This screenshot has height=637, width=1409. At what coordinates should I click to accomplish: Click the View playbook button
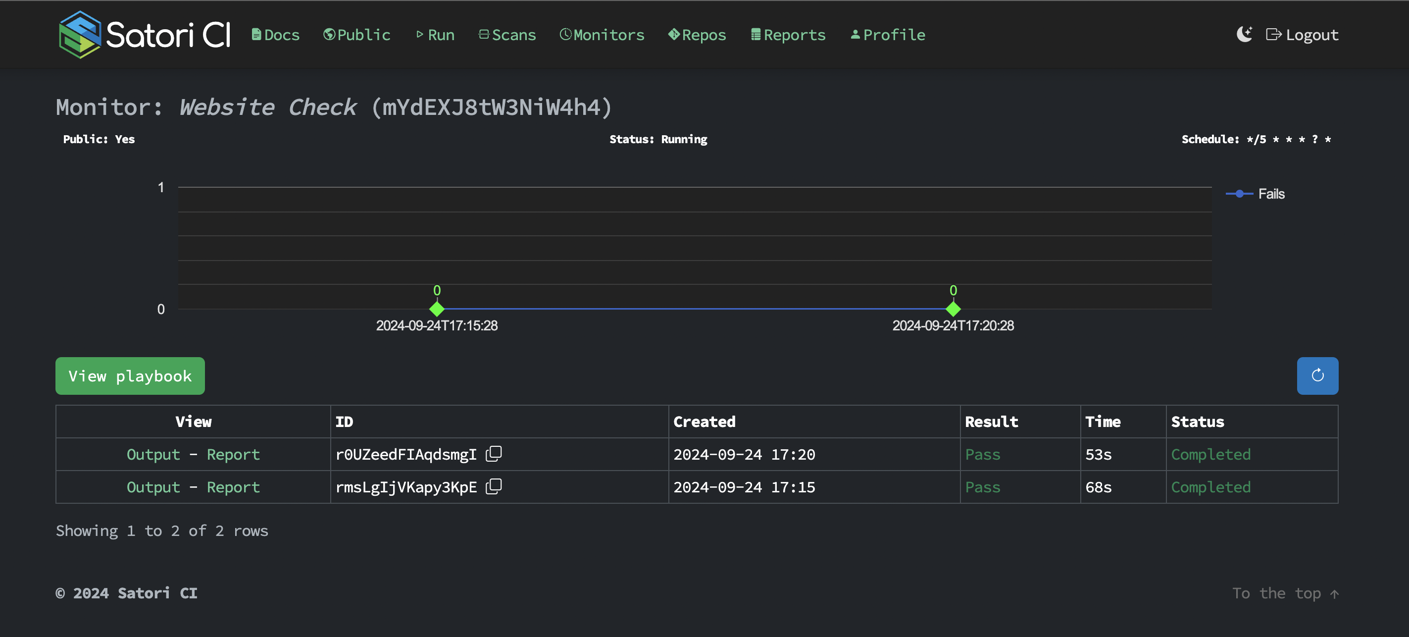(x=130, y=376)
